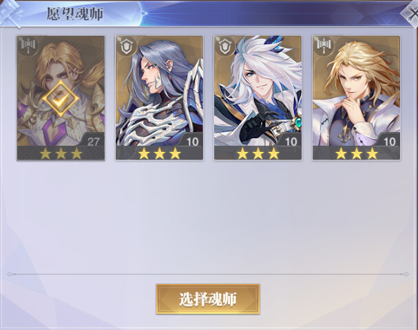Viewport: 418px width, 330px height.
Task: Click the shield icon on white-haired card
Action: pyautogui.click(x=226, y=46)
